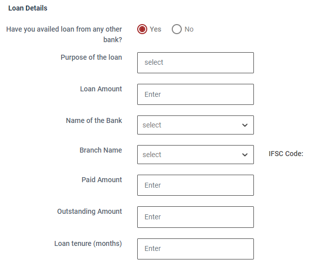
Task: Focus the Paid Amount input field
Action: (195, 185)
